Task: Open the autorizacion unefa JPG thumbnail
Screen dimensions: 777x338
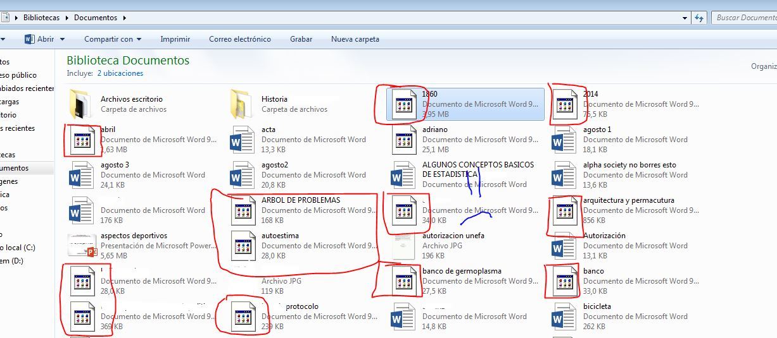Action: coord(402,246)
